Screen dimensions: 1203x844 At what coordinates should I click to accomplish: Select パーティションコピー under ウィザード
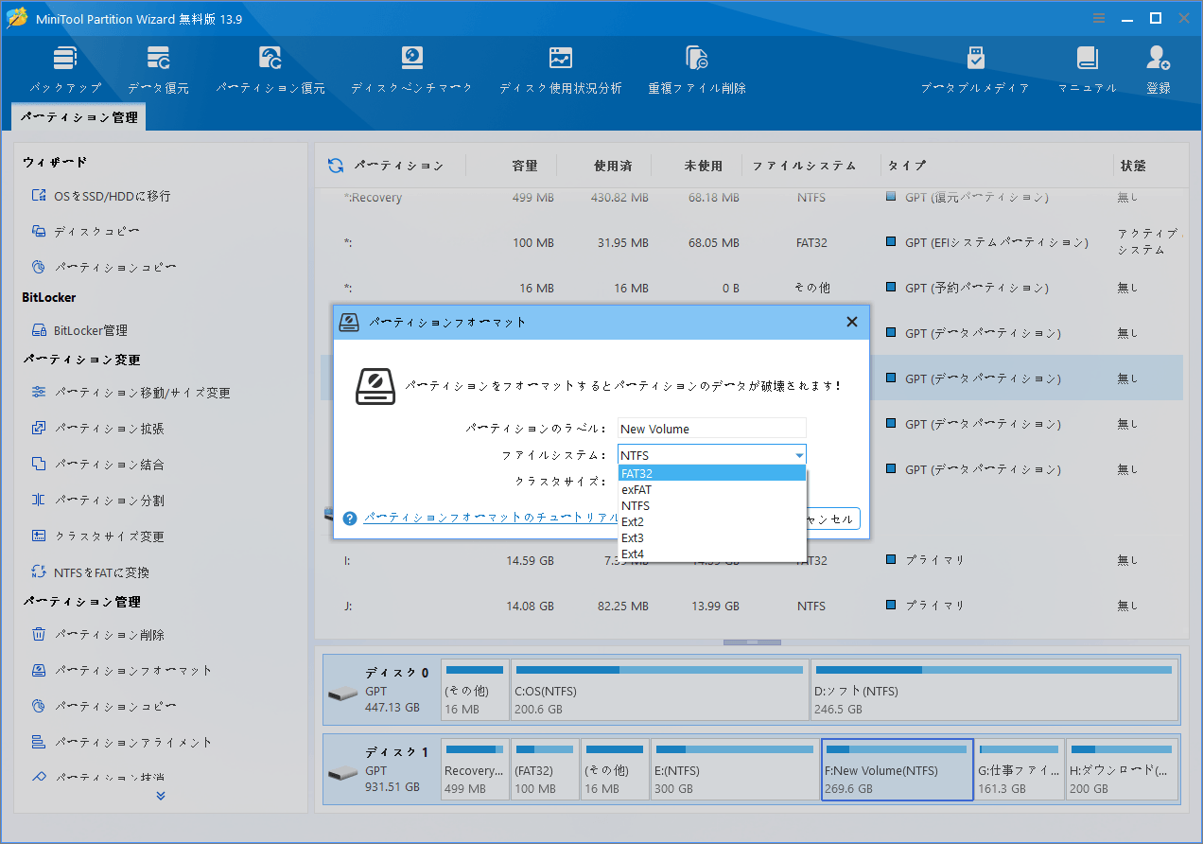pyautogui.click(x=104, y=268)
